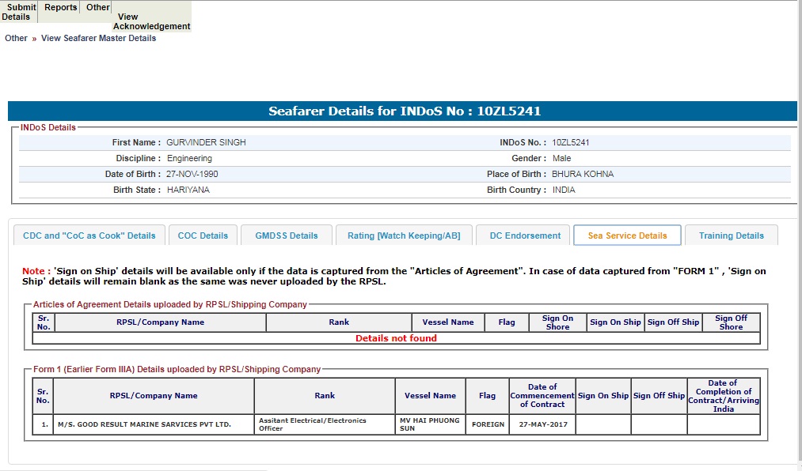Image resolution: width=802 pixels, height=471 pixels.
Task: Click the red Details not found message
Action: click(x=396, y=338)
